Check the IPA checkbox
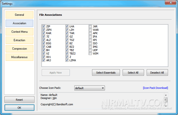Screen dimensions: 178x115 [x=90, y=36]
